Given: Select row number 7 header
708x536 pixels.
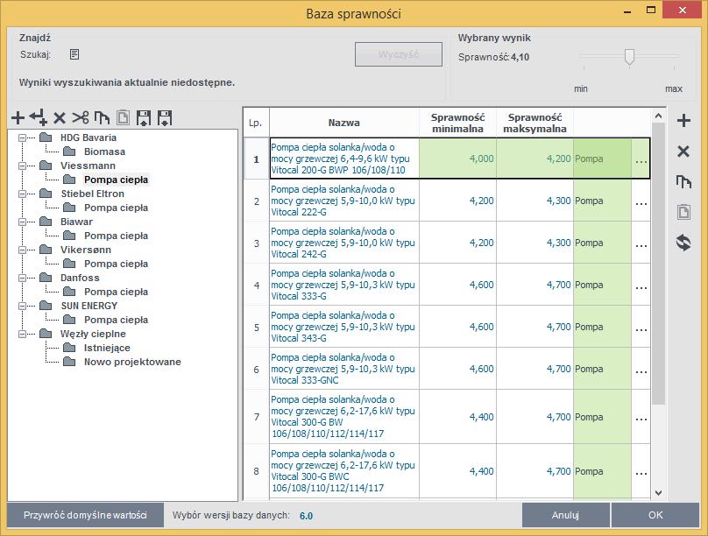Looking at the screenshot, I should (x=257, y=417).
